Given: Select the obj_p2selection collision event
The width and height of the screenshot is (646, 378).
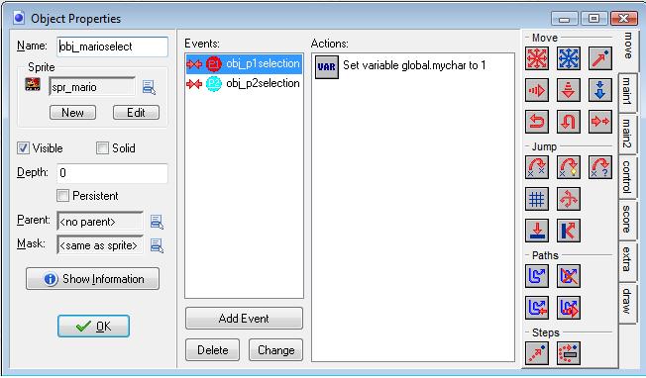Looking at the screenshot, I should 244,83.
